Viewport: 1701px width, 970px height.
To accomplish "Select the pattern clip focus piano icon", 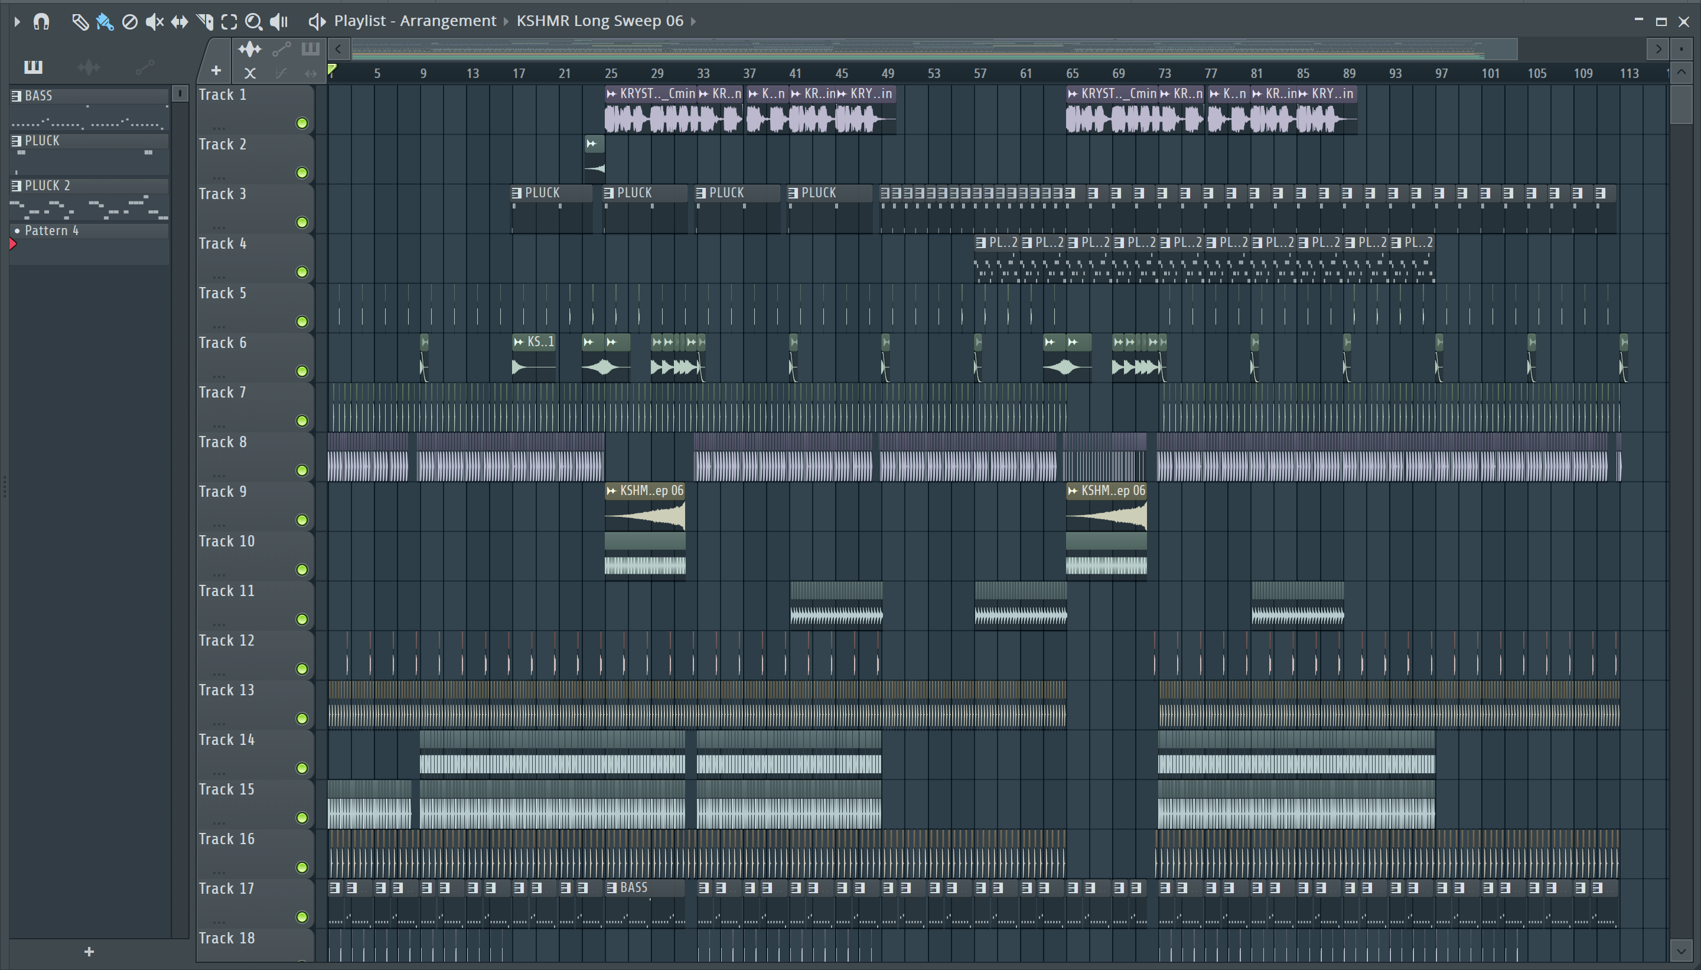I will (310, 48).
